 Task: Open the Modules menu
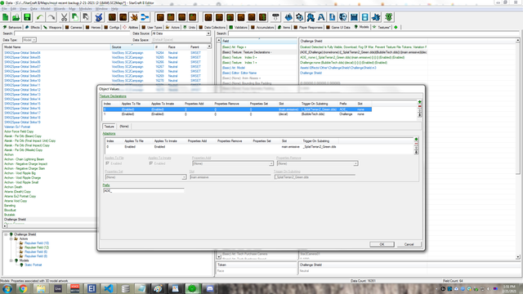click(85, 9)
